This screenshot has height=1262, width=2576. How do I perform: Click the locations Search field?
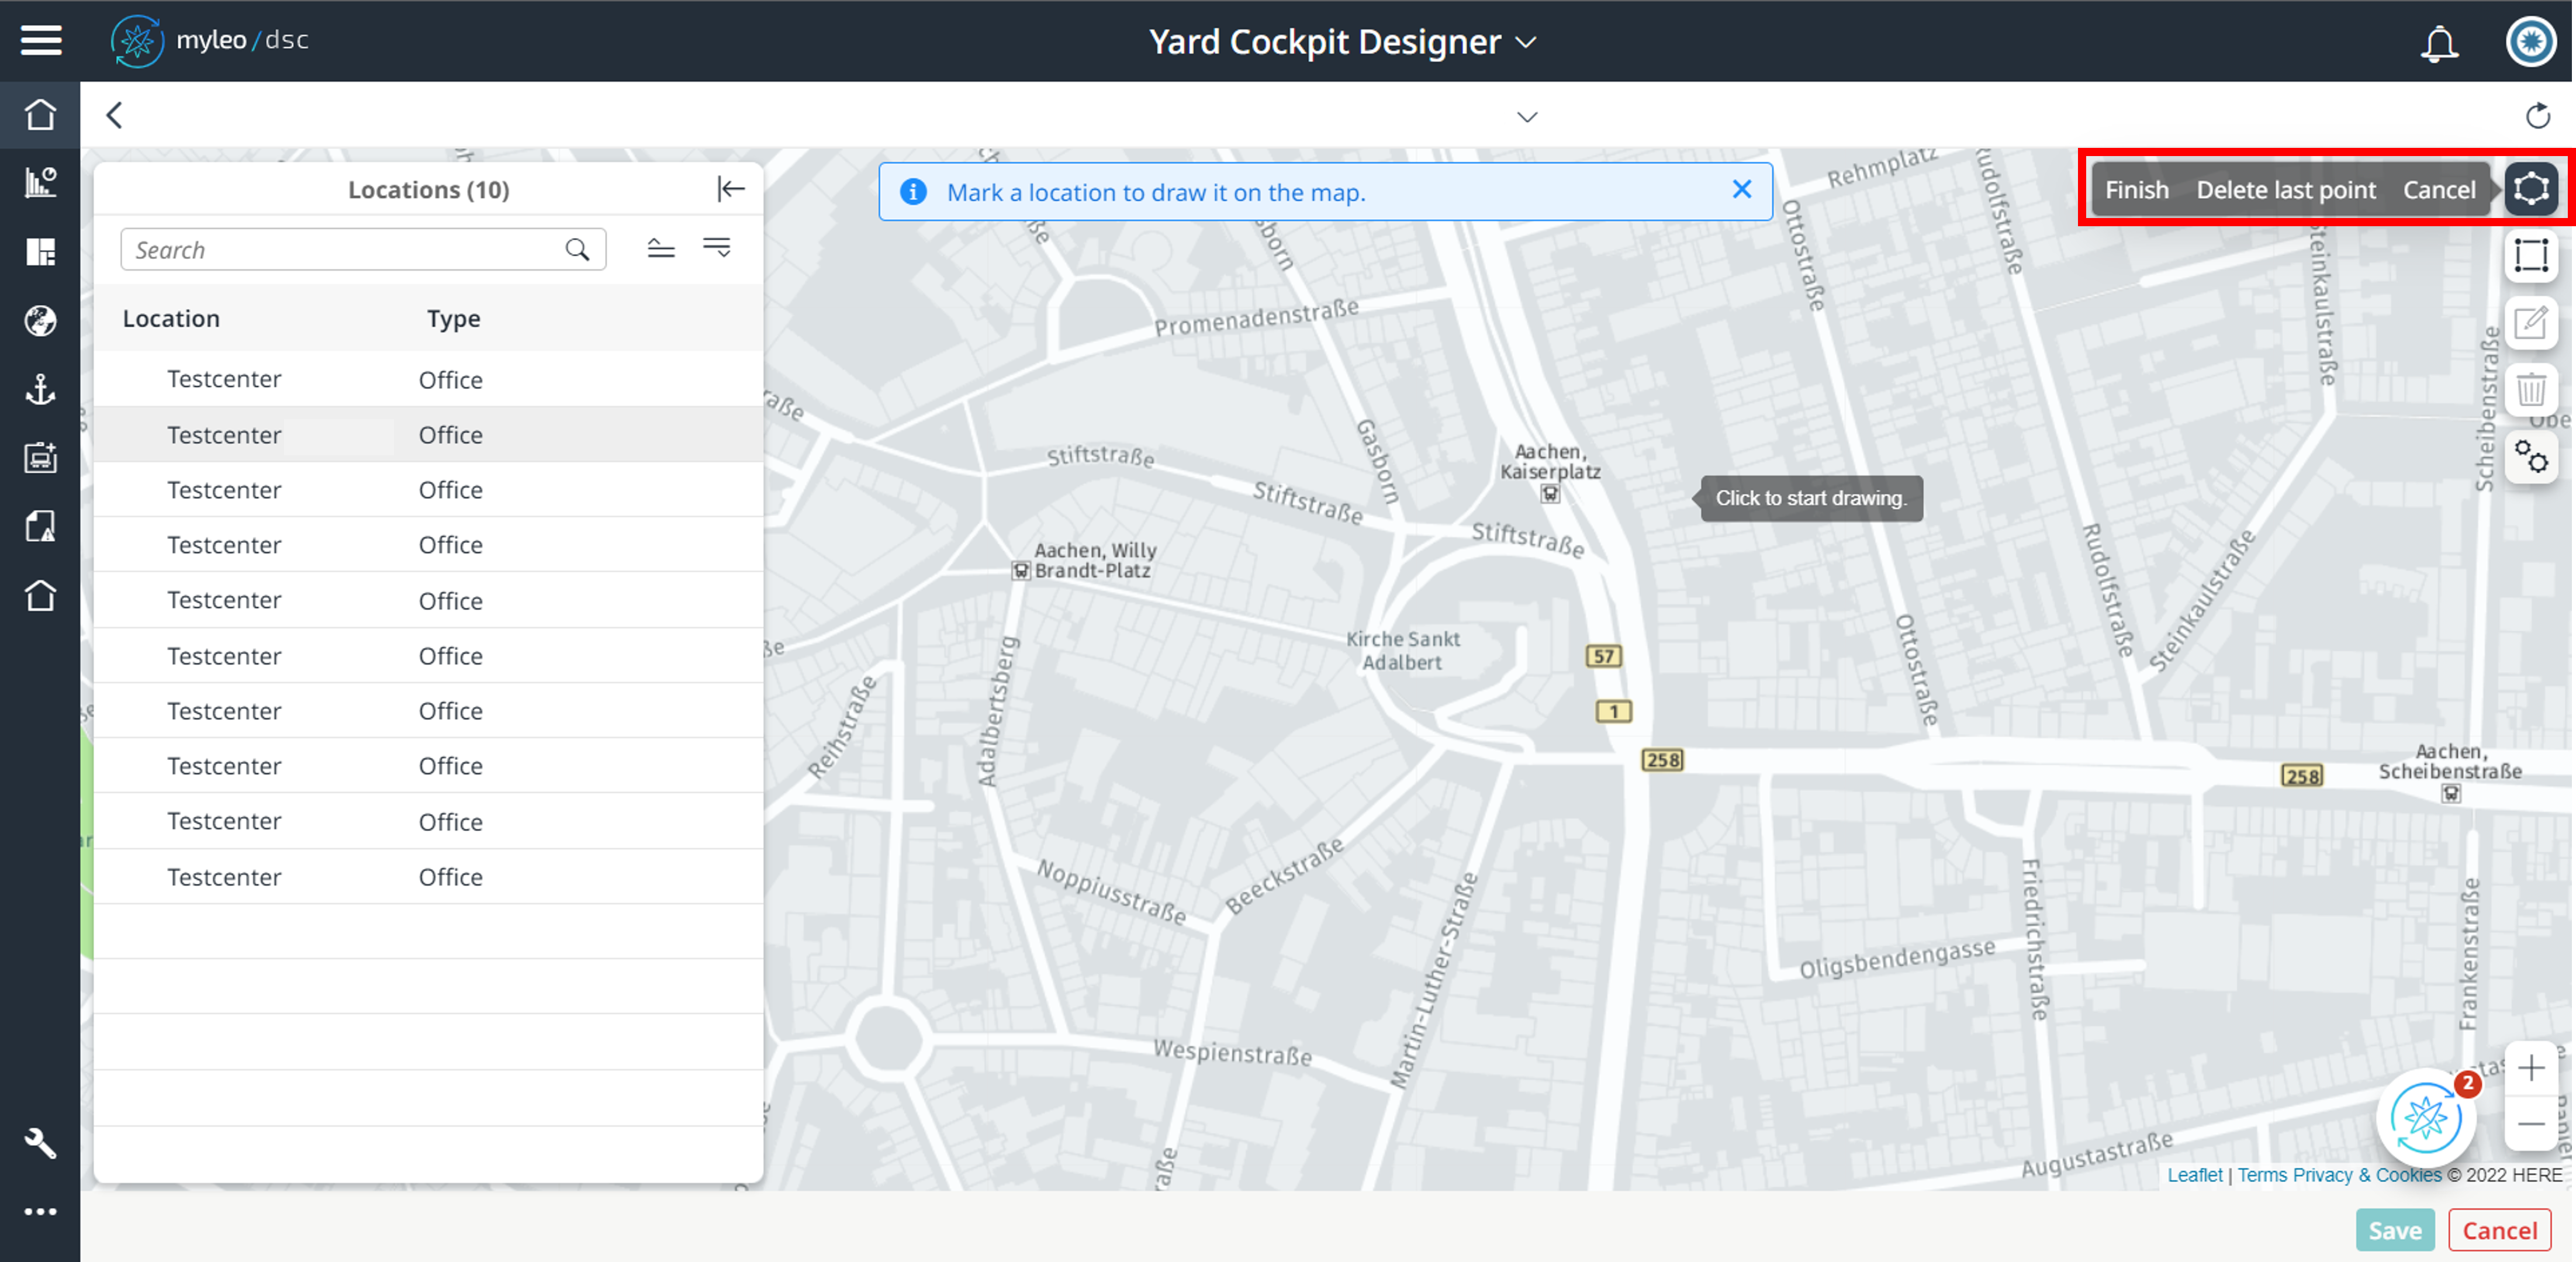point(345,250)
